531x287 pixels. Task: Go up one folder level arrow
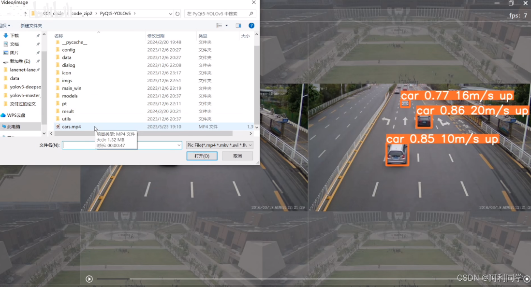tap(25, 14)
